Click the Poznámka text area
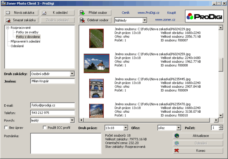The width and height of the screenshot is (228, 159). (66, 143)
